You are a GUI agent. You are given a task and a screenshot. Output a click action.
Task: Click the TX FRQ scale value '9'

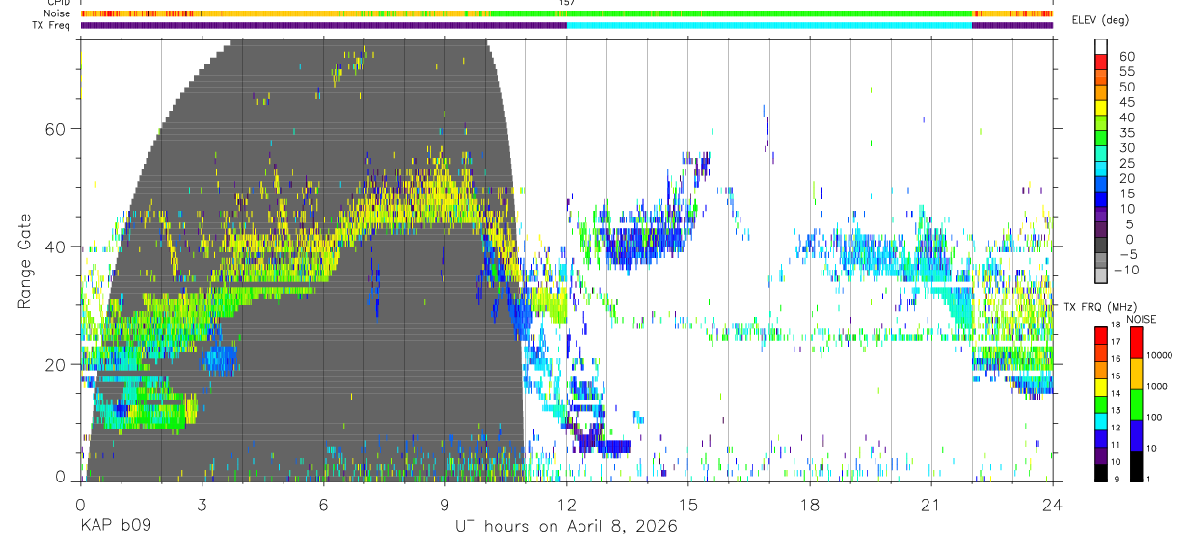[1118, 480]
